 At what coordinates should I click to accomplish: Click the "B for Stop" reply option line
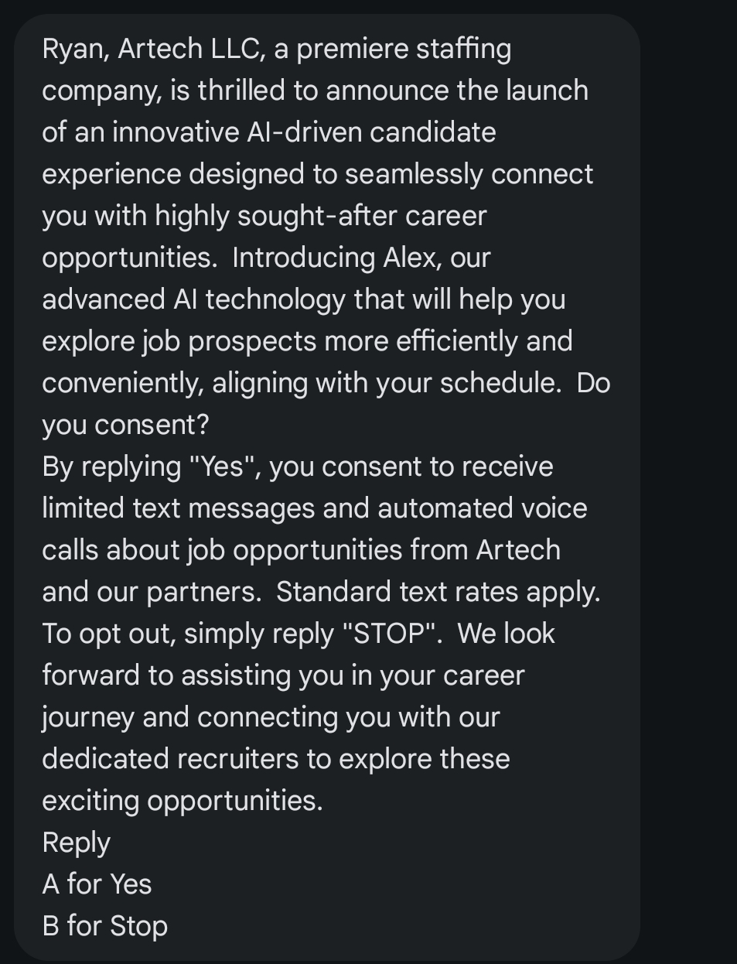point(104,925)
